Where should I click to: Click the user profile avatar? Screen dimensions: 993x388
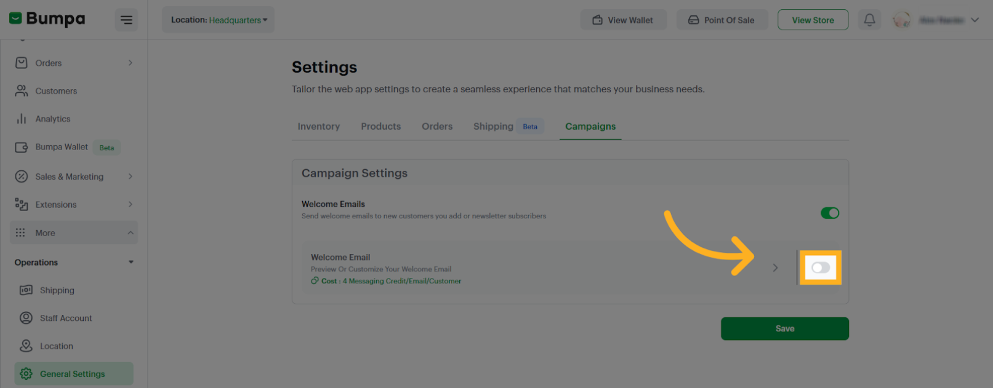[902, 20]
